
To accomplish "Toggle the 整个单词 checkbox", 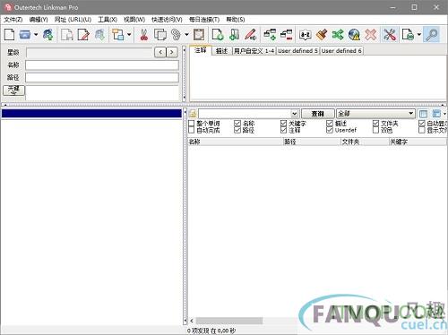I will point(192,123).
